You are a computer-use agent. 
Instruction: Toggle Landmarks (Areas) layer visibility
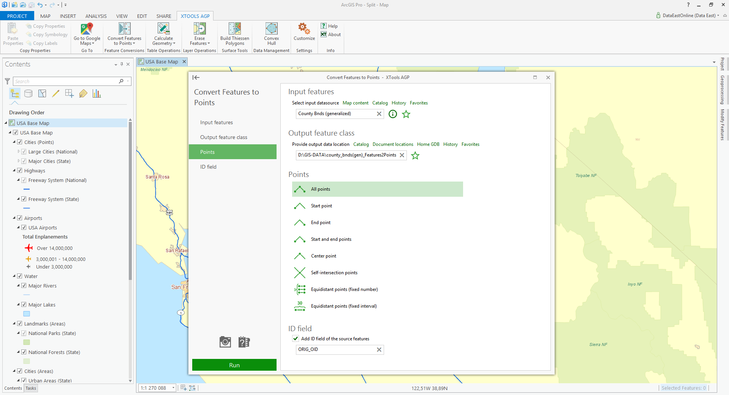pos(20,324)
